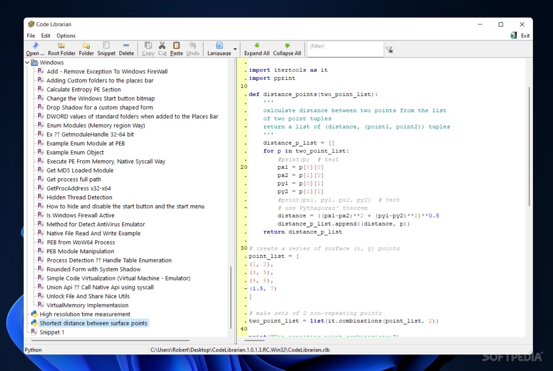The height and width of the screenshot is (371, 553).
Task: Open 'Change the Windows Start button bitmap'
Action: click(101, 99)
